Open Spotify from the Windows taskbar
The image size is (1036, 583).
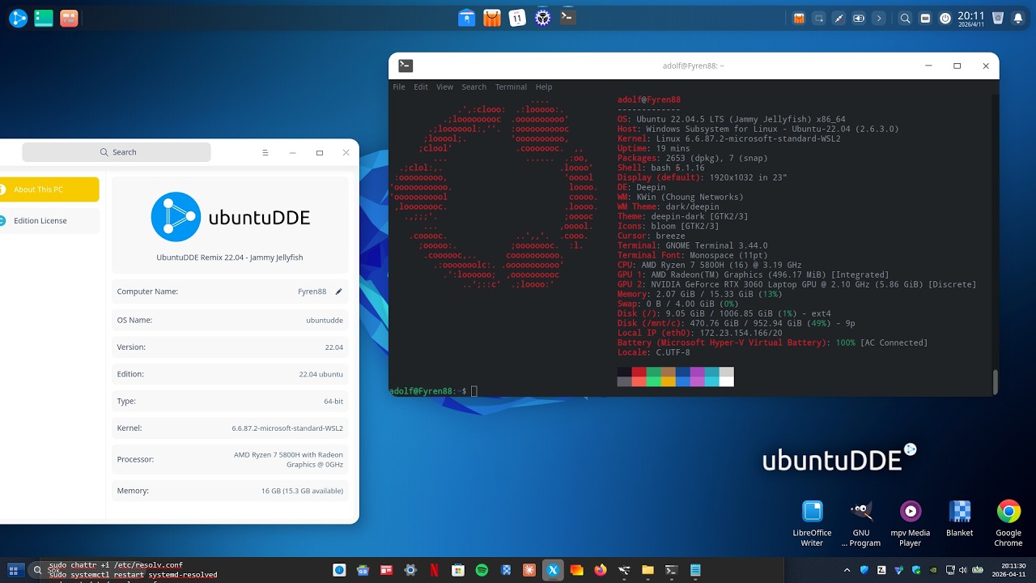pyautogui.click(x=482, y=570)
